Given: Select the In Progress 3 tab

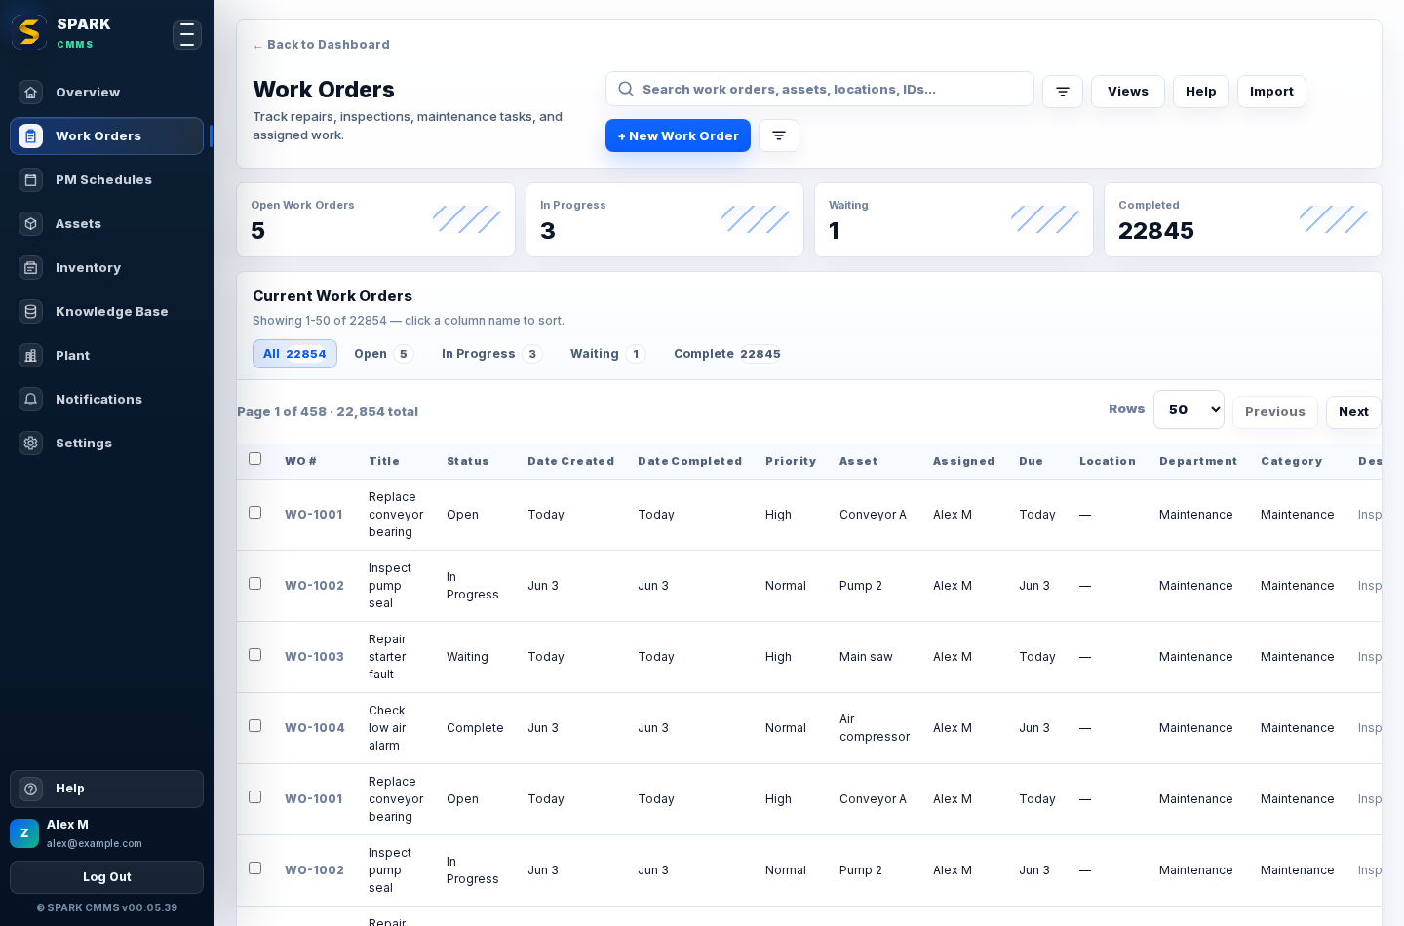Looking at the screenshot, I should click(491, 354).
